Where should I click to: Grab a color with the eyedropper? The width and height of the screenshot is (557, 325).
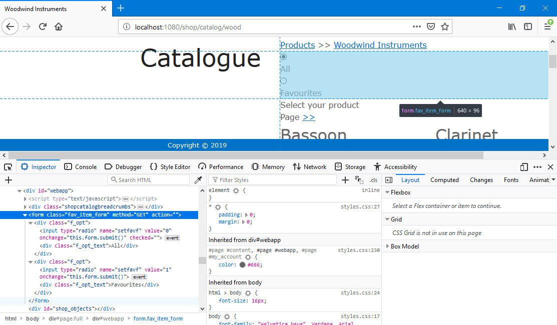(x=198, y=180)
